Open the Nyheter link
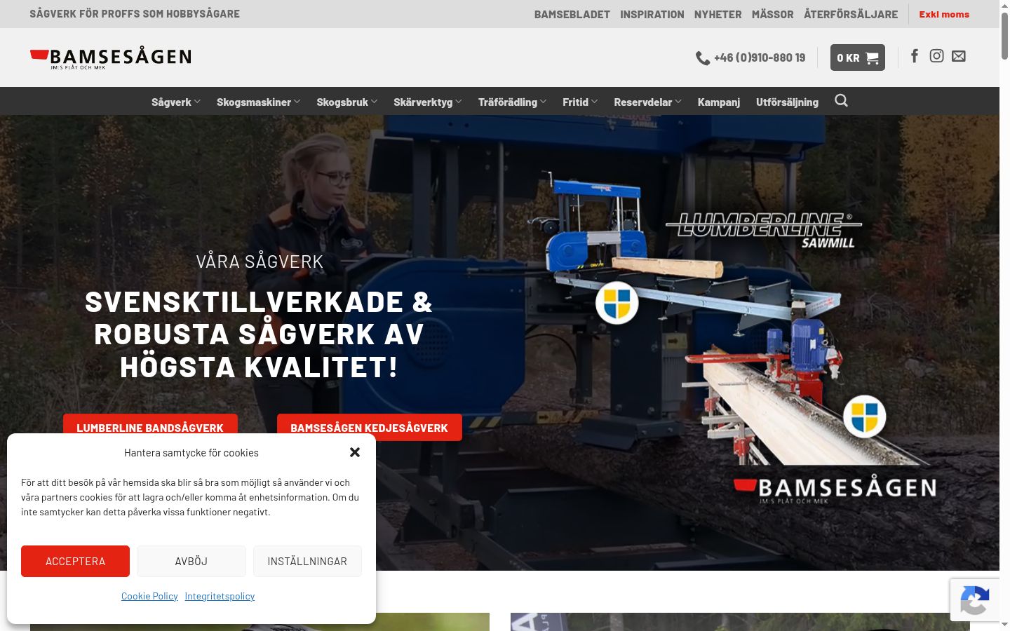Screen dimensions: 1010x631 (x=718, y=14)
